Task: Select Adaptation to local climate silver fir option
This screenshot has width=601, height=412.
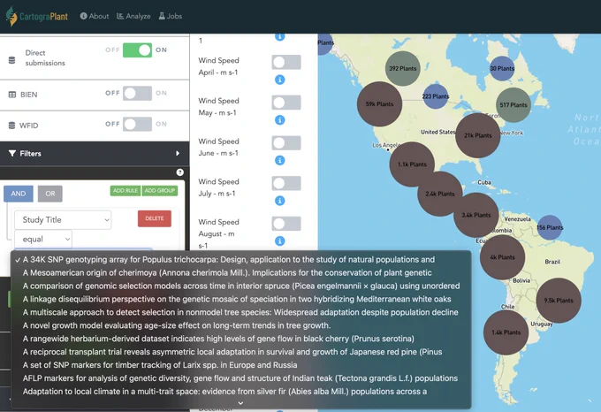Action: coord(240,392)
